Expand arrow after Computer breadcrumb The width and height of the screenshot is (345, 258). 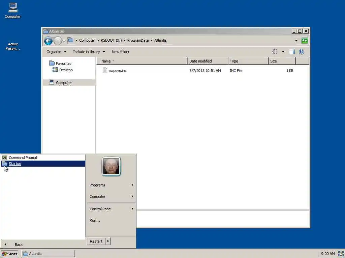coord(98,41)
